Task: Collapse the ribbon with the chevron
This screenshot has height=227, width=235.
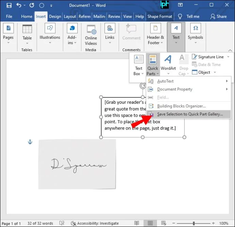Action: pos(230,50)
